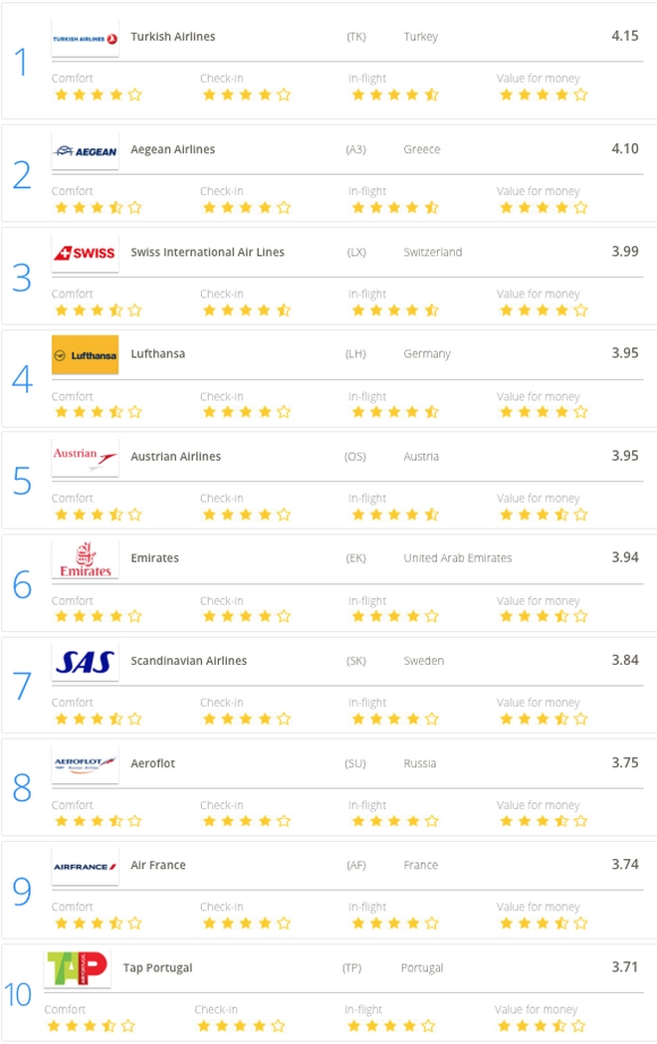
Task: Click the rank number 8 for Aeroflot
Action: pos(22,788)
